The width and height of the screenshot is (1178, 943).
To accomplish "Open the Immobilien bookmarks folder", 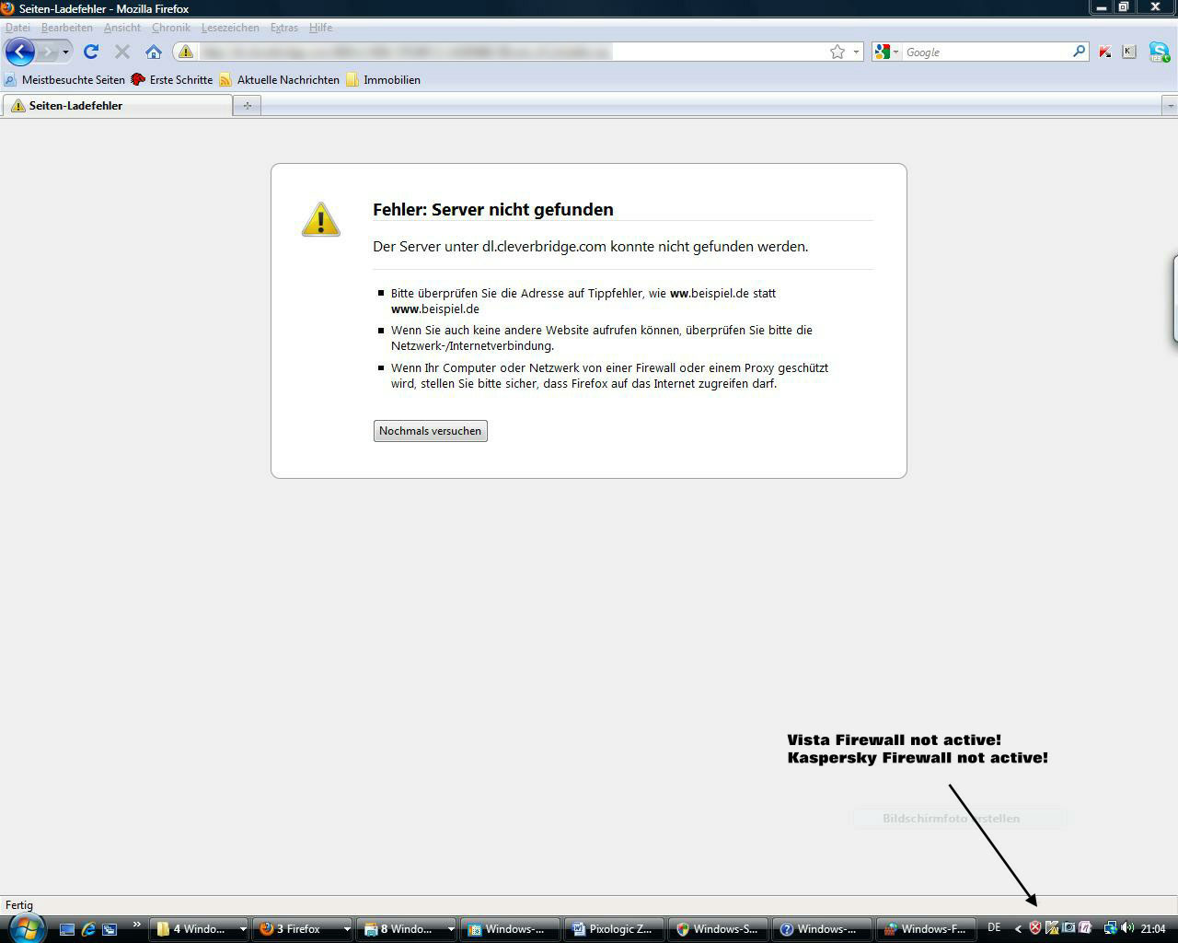I will 384,80.
